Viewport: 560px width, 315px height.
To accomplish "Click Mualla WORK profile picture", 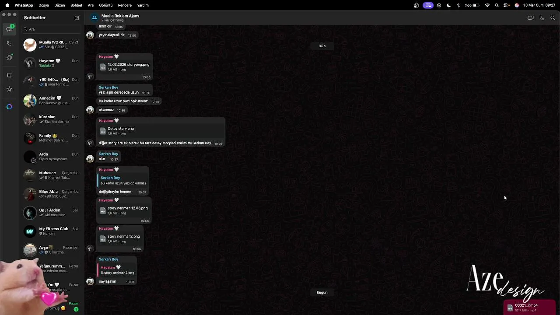I will (30, 45).
